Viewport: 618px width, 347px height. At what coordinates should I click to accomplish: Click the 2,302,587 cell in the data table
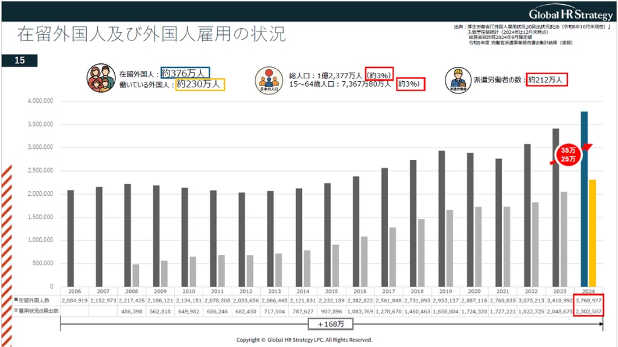(x=590, y=310)
